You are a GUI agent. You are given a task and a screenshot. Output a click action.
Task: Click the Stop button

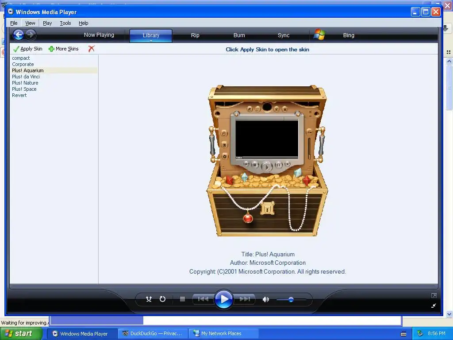[x=182, y=299]
